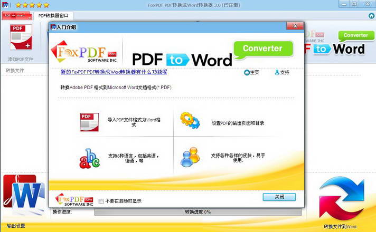This screenshot has width=376, height=232.
Task: Click the Word output settings icon
Action: [x=24, y=195]
